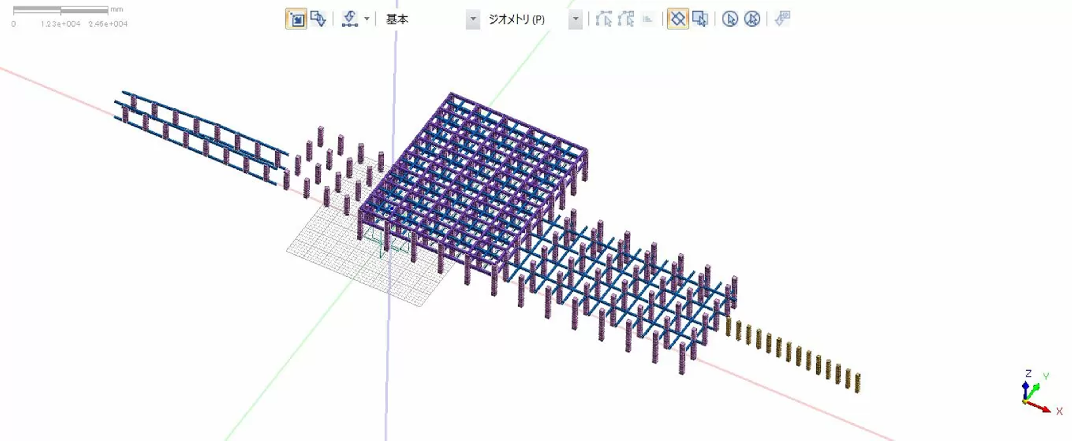Click the second view icon with down arrow
Image resolution: width=1072 pixels, height=441 pixels.
(x=318, y=20)
